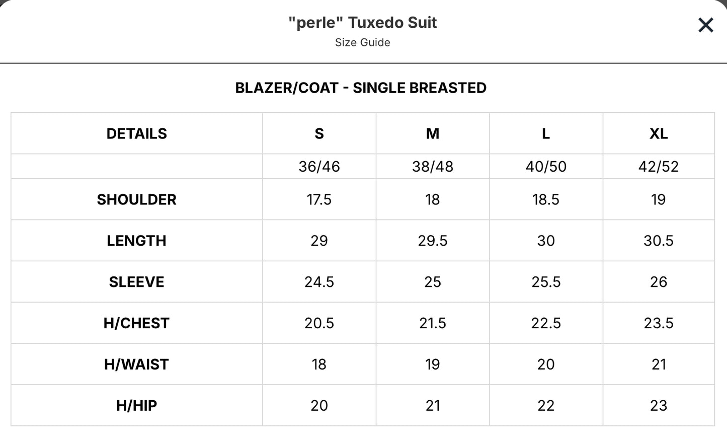Click the Blazer/Coat - Single Breasted heading
727x440 pixels.
(x=361, y=88)
